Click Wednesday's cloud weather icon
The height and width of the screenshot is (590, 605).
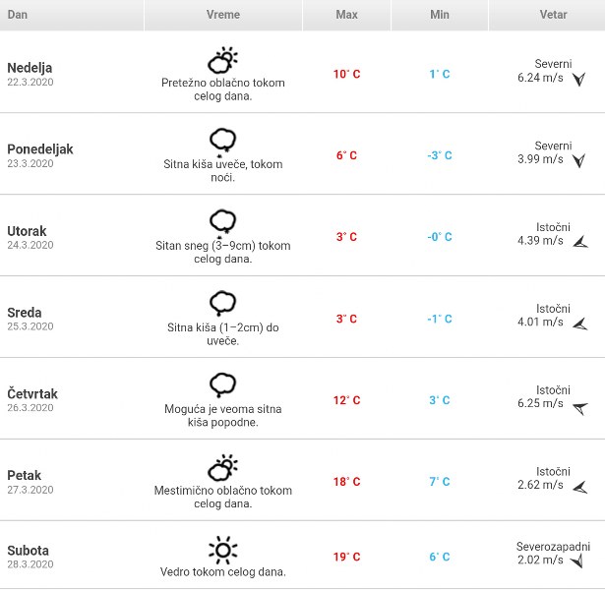(223, 303)
